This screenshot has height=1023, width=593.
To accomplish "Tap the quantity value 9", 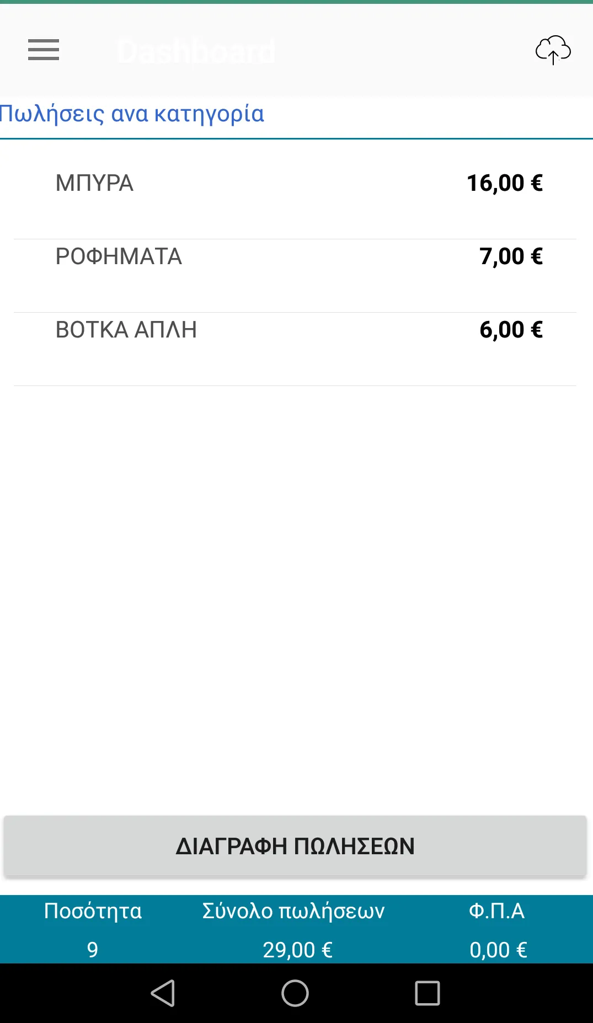I will point(93,950).
